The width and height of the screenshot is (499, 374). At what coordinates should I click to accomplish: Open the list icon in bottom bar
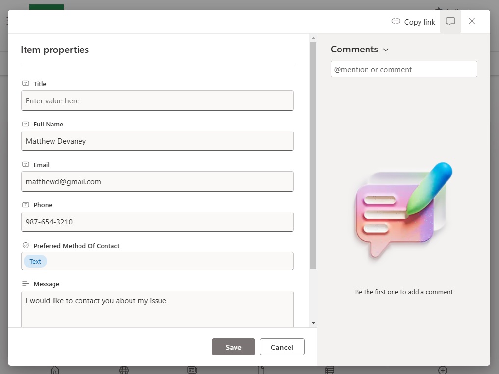tap(330, 370)
